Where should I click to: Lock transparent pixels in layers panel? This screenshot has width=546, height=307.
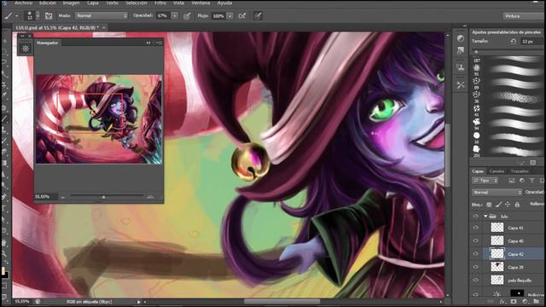tap(489, 205)
